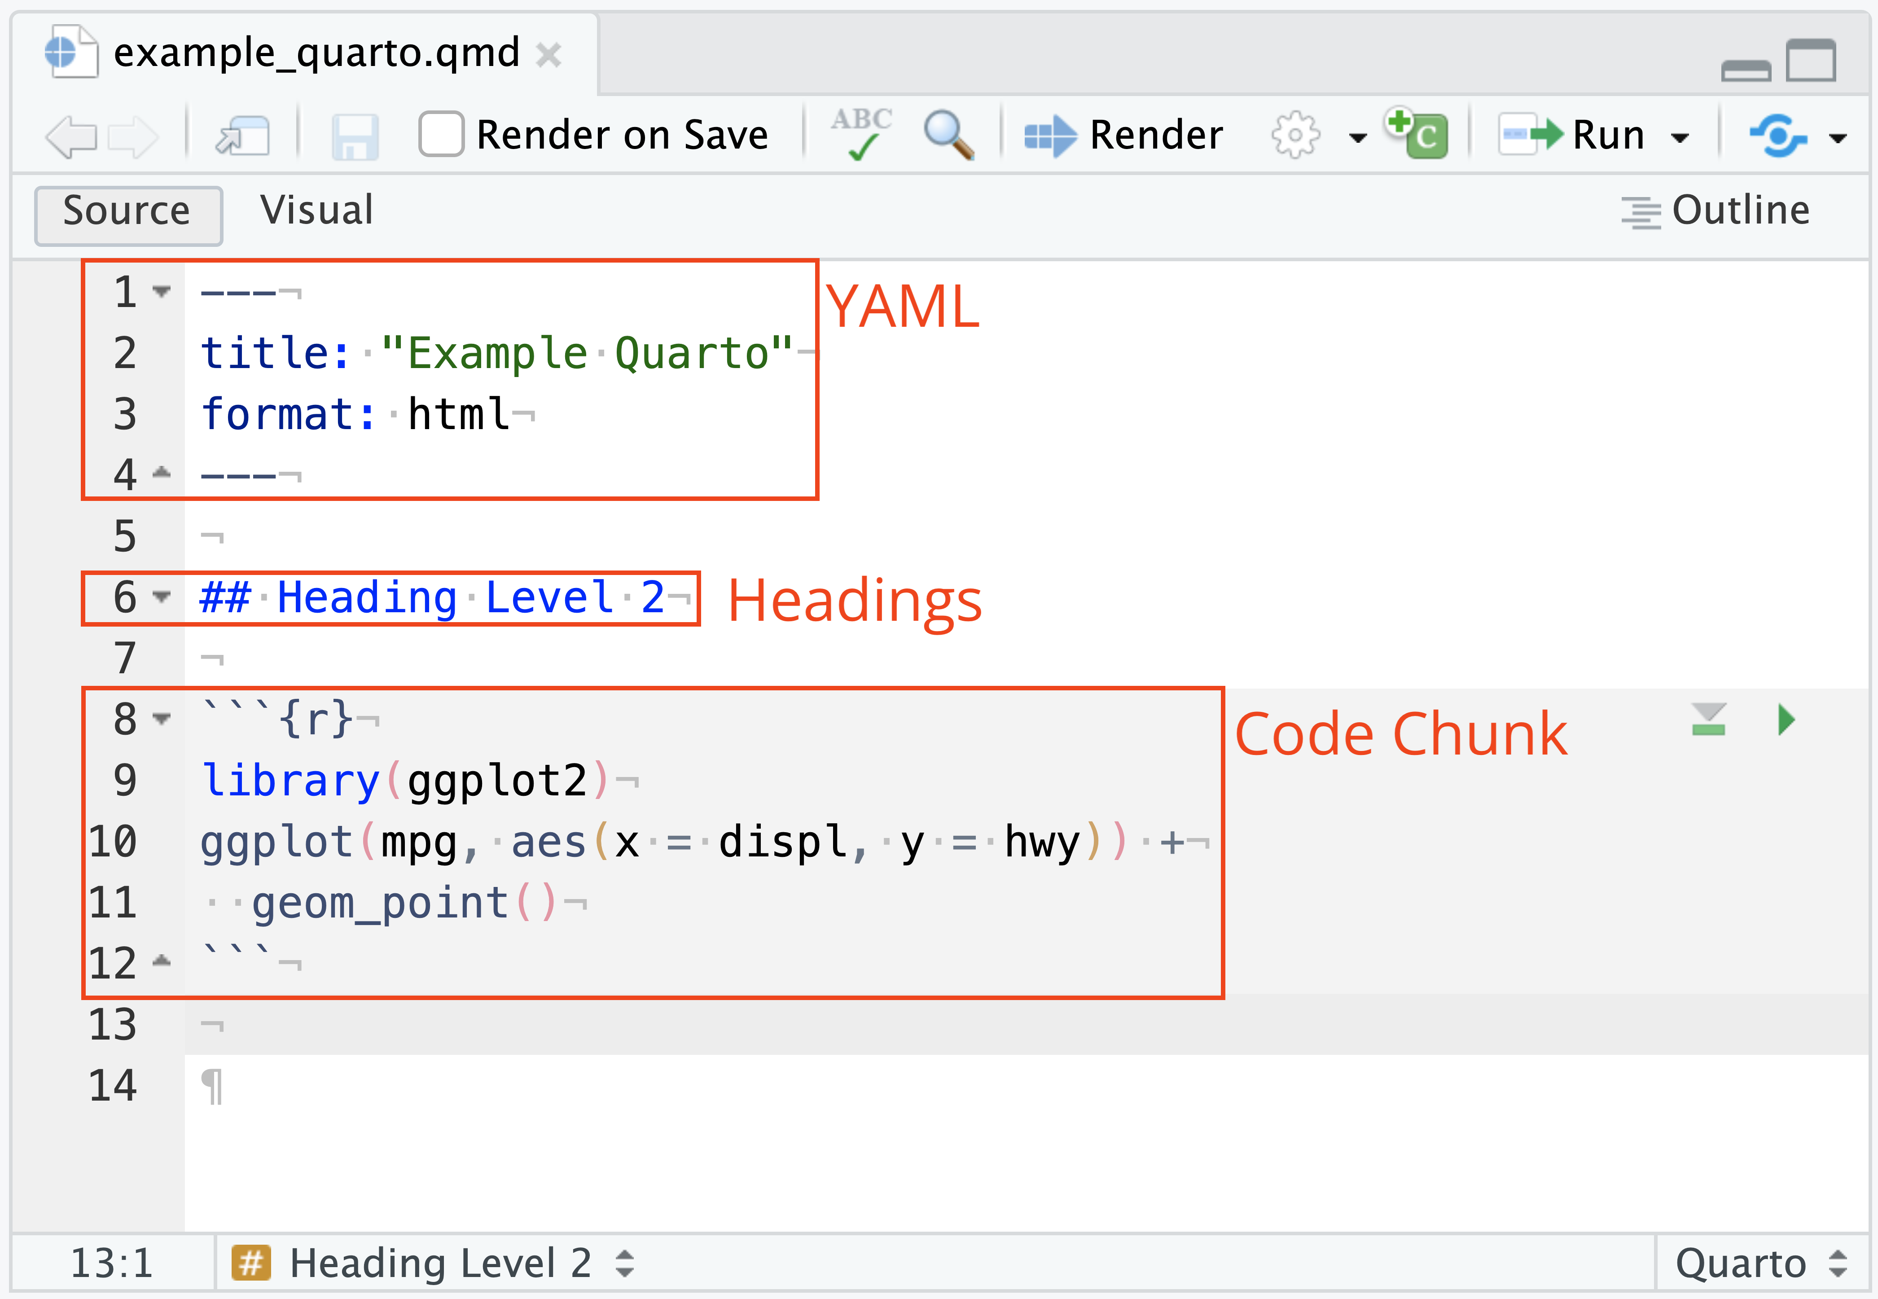Collapse Heading Level 2 section at line 6
The image size is (1878, 1299).
pos(162,597)
